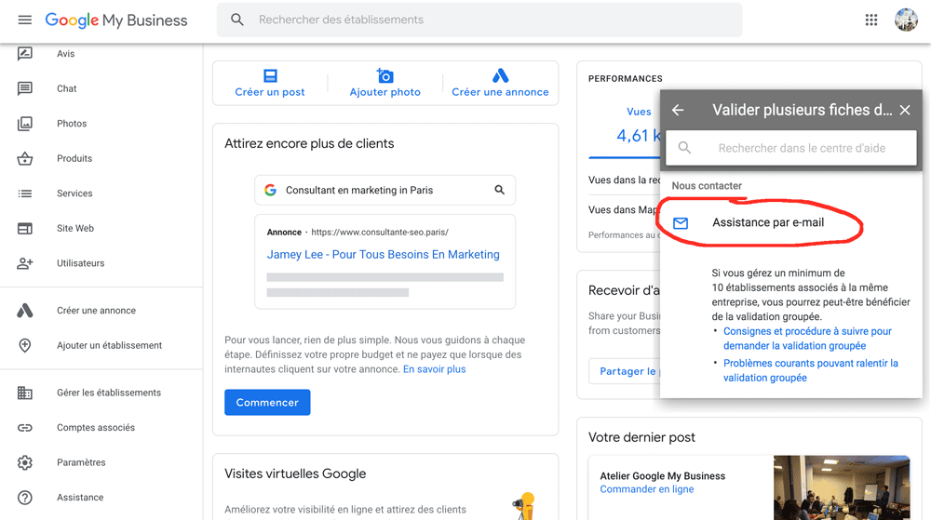This screenshot has height=520, width=931.
Task: Open the Google apps grid
Action: [871, 20]
